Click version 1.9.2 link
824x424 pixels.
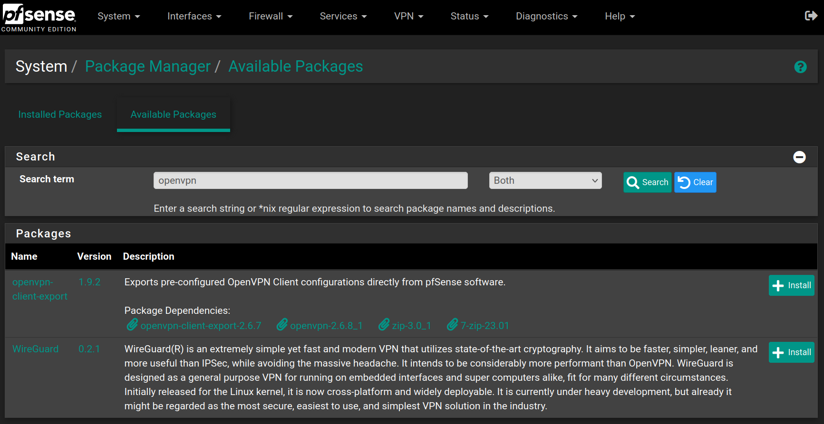tap(89, 282)
